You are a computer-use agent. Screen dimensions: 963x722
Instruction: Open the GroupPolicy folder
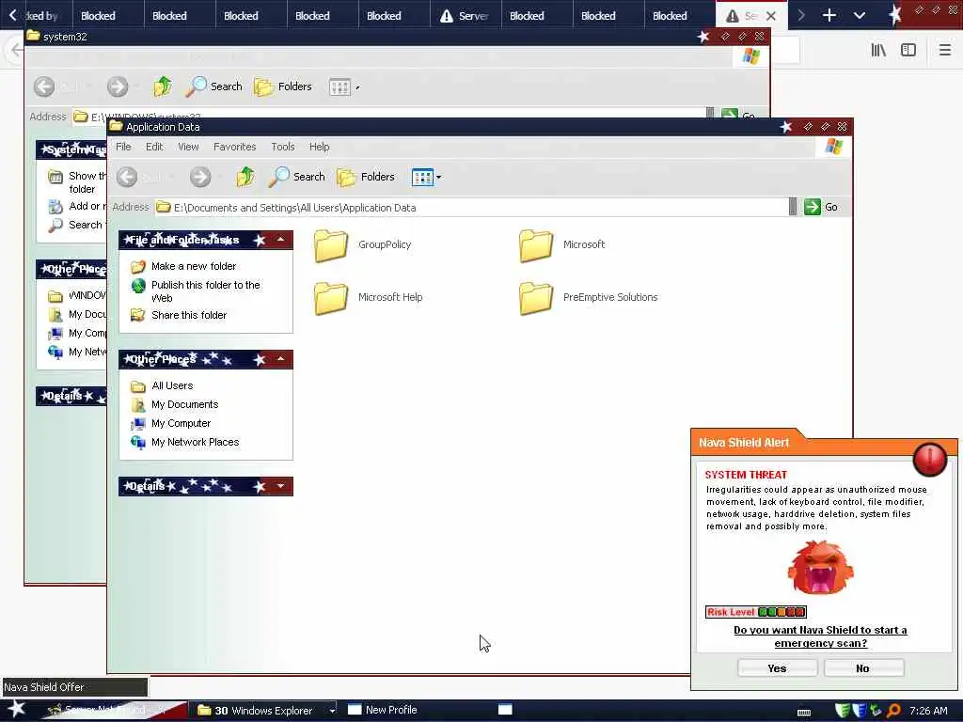click(362, 245)
